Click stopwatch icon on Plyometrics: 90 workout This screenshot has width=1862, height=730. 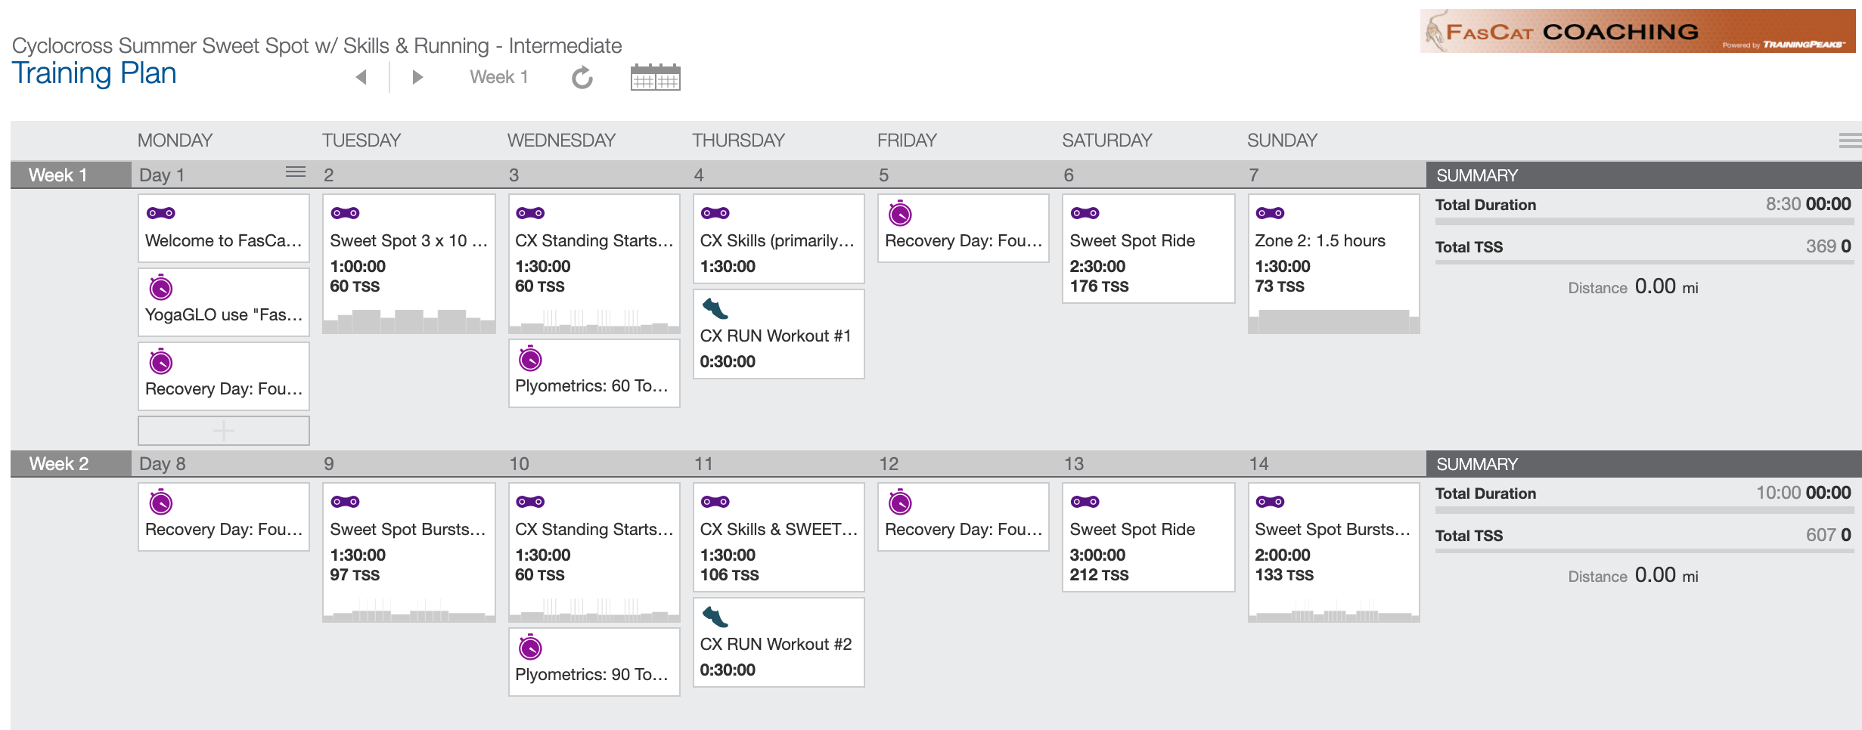coord(530,647)
